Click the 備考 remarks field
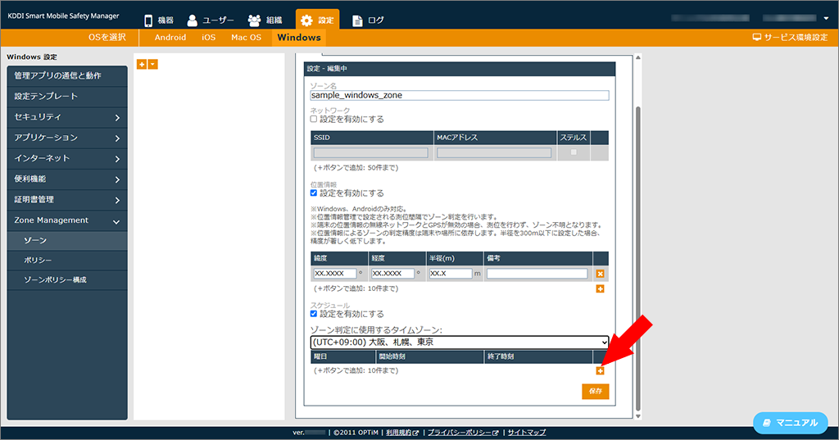Screen dimensions: 839x440 coord(537,274)
